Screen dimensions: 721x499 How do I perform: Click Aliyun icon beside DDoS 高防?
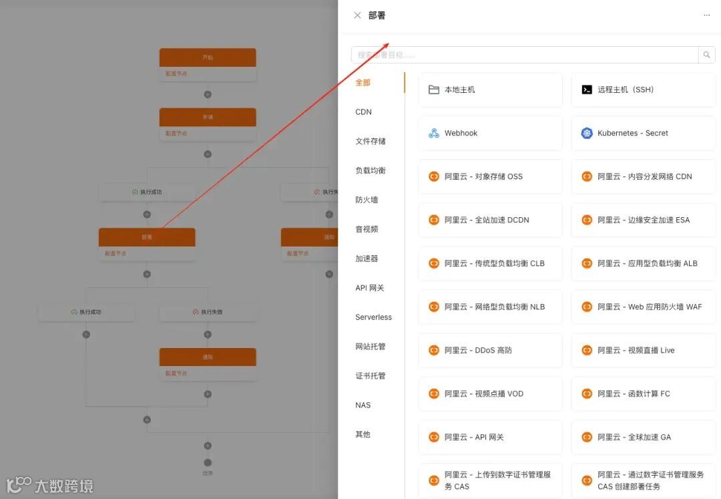tap(434, 350)
